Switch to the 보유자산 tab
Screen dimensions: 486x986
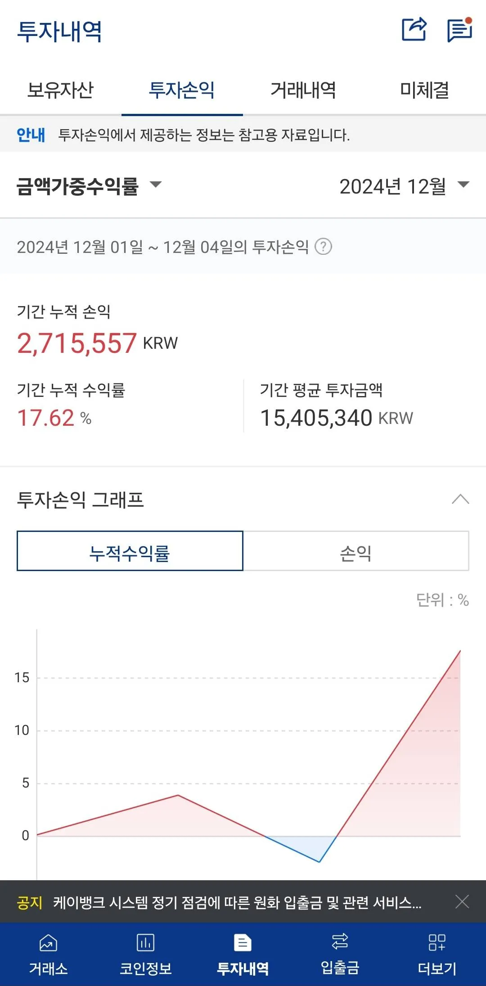click(x=61, y=90)
